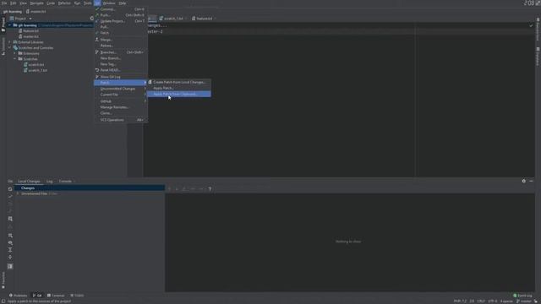
Task: Choose Apply Patch from Clipboard
Action: (178, 94)
